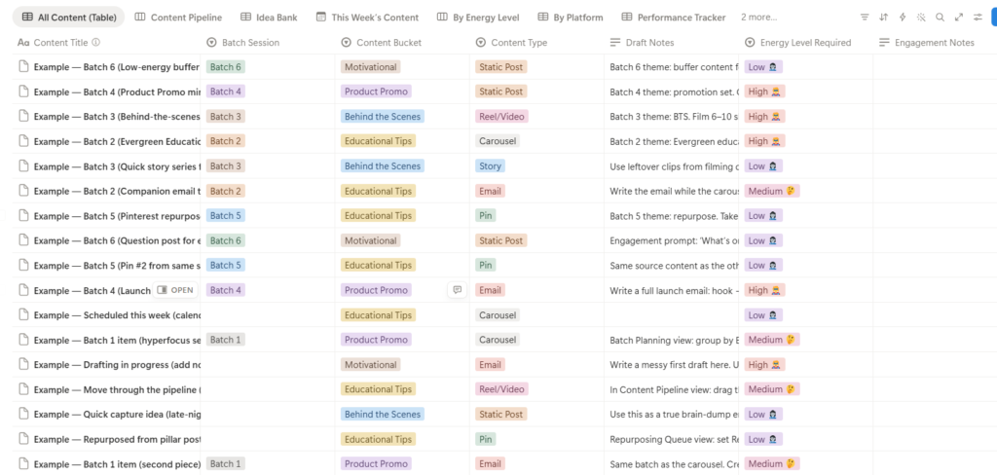Click page icon of Batch 2 Evergreen Education row
This screenshot has width=997, height=475.
[23, 141]
